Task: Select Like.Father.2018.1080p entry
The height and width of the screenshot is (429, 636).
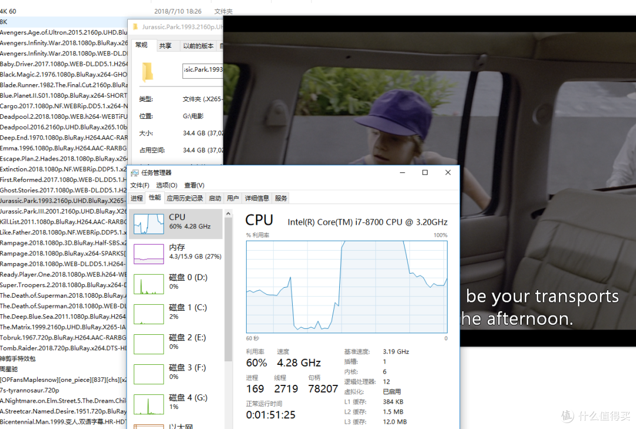Action: (x=64, y=233)
